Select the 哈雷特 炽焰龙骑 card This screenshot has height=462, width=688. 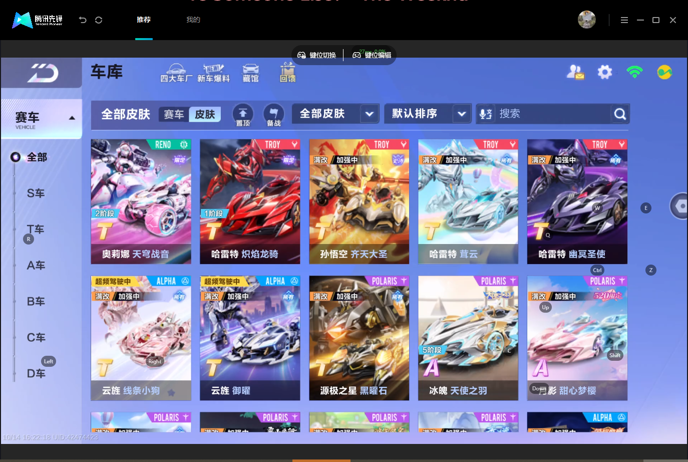pyautogui.click(x=250, y=201)
